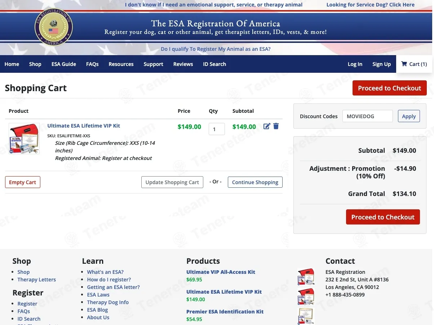
Task: Click footer Ultimate VIP All-Access Kit link
Action: coord(221,272)
